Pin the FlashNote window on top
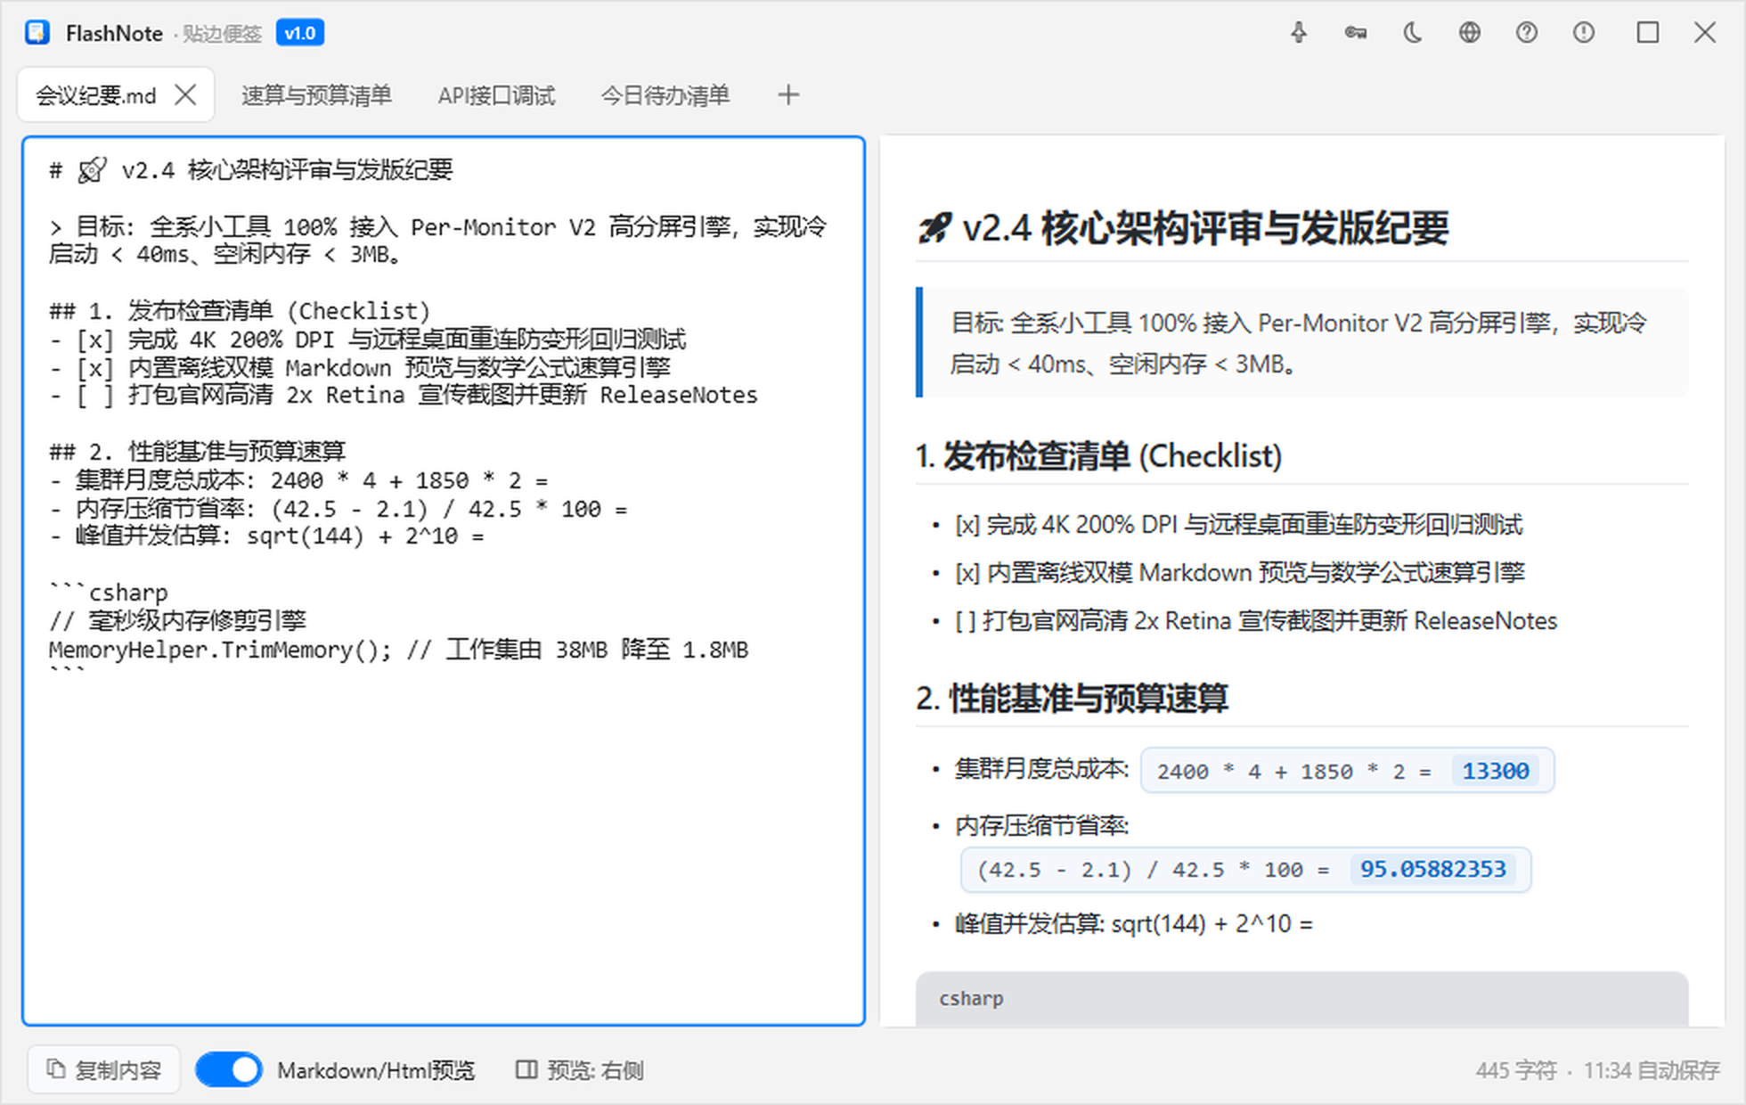The image size is (1746, 1105). [1299, 33]
